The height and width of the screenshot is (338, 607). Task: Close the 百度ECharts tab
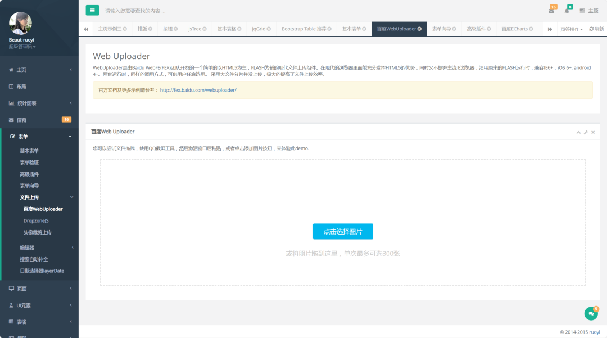click(531, 29)
